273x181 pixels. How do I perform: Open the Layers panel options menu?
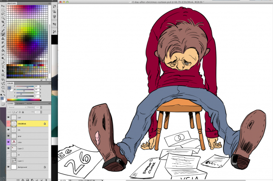click(49, 104)
